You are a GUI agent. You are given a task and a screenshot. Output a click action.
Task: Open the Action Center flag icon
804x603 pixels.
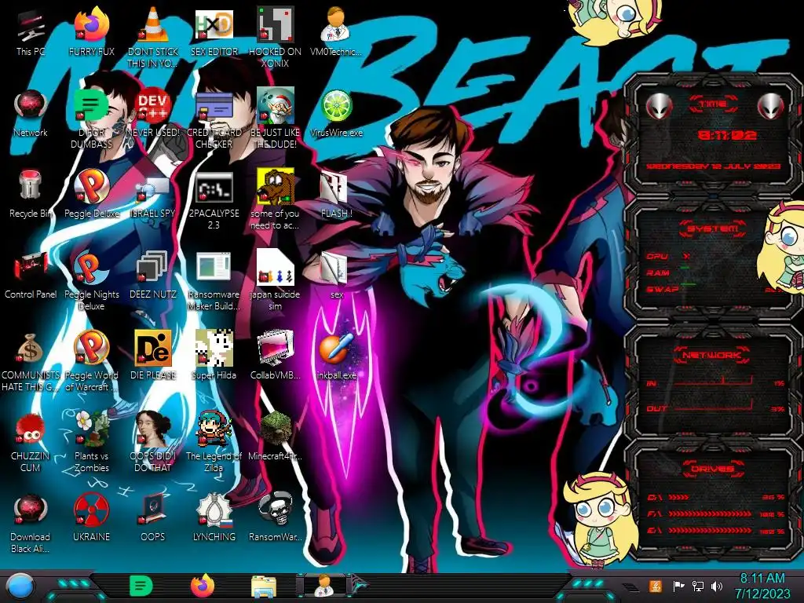point(678,586)
